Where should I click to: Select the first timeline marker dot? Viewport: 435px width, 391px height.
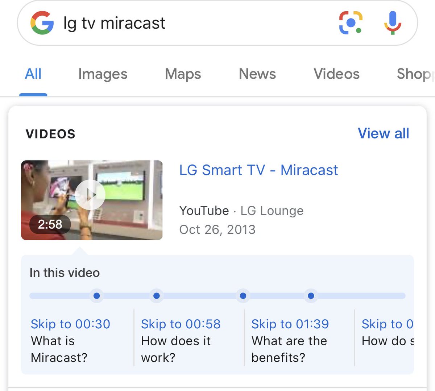point(96,296)
